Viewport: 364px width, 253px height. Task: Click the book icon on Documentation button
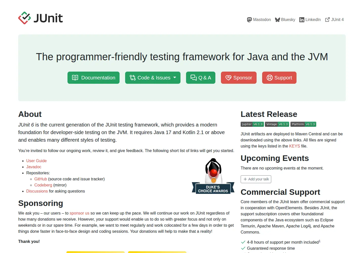point(75,78)
